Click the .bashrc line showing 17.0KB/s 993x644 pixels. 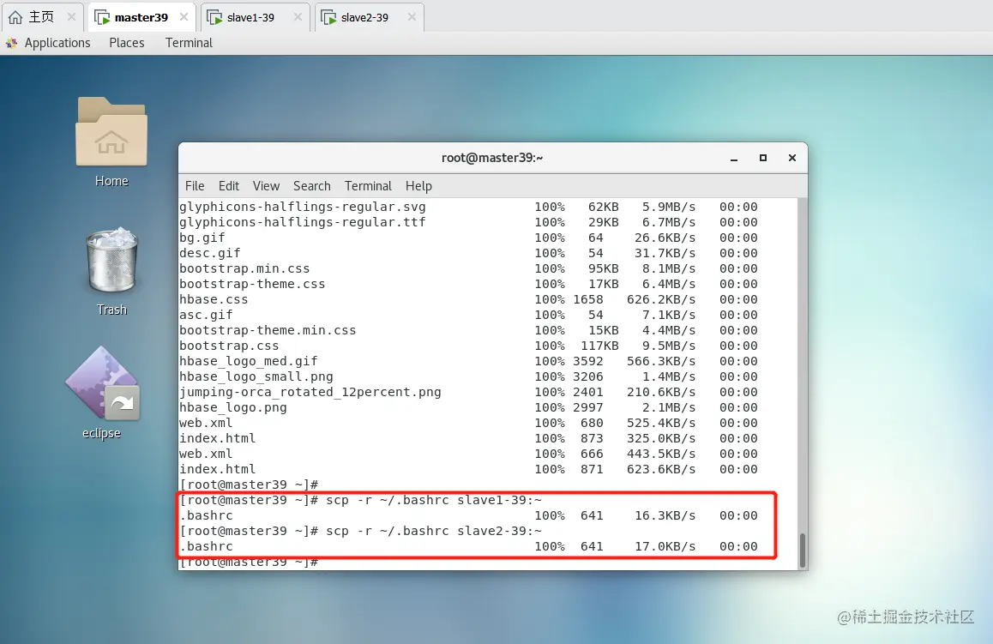pos(469,546)
